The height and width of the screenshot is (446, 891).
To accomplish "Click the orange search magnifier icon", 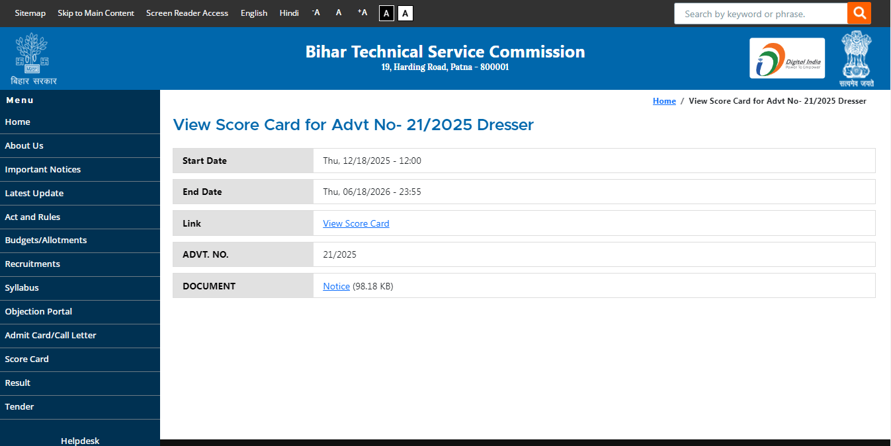I will click(859, 13).
